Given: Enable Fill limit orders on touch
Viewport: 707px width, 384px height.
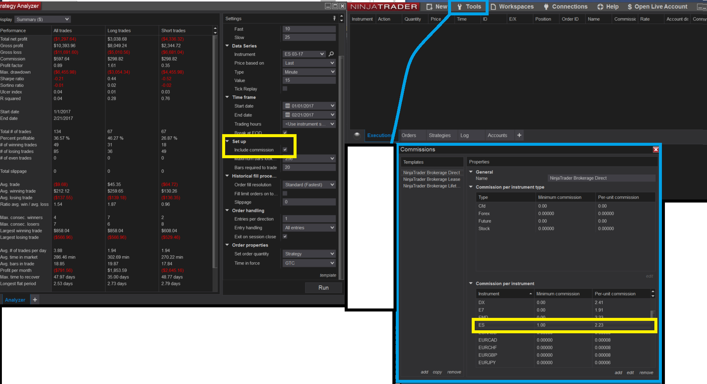Looking at the screenshot, I should (x=285, y=193).
